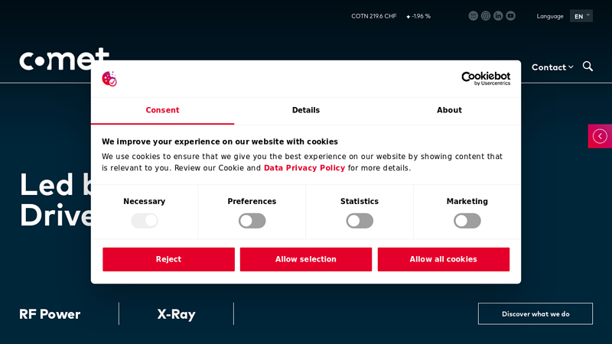This screenshot has width=612, height=344.
Task: Open the LinkedIn social icon
Action: click(498, 16)
